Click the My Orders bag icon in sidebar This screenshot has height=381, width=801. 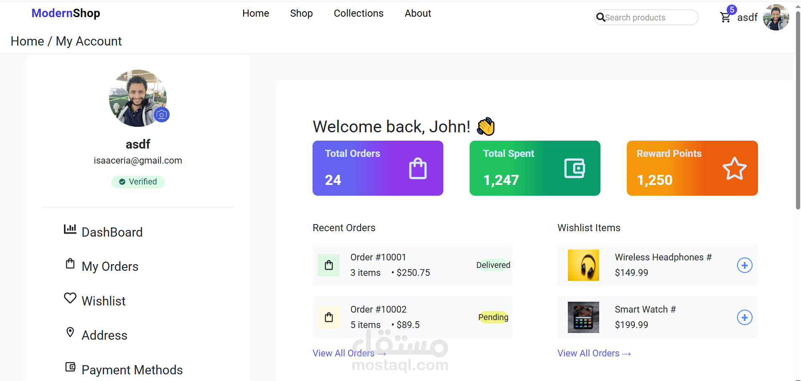(x=70, y=263)
